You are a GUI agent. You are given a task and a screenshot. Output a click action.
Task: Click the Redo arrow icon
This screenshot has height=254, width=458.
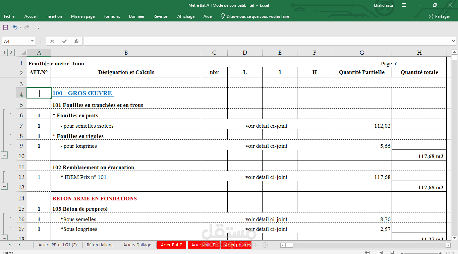pyautogui.click(x=26, y=27)
